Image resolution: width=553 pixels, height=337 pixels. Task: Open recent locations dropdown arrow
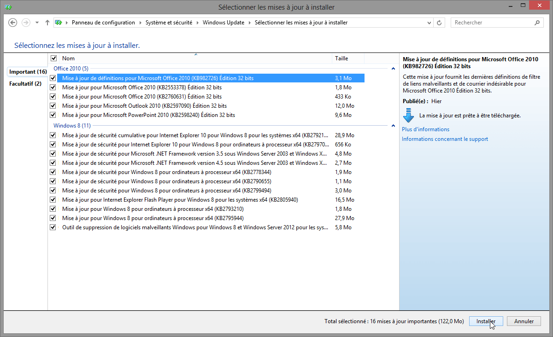37,23
